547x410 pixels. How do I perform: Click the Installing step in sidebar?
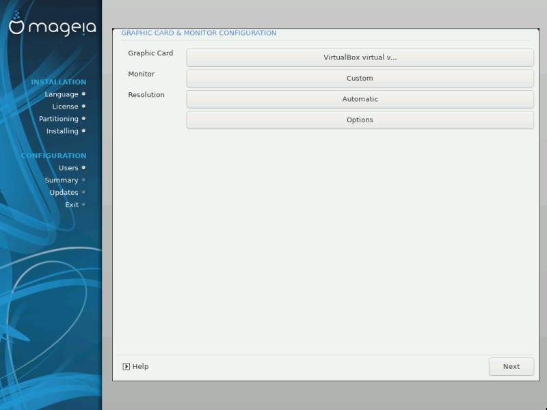coord(62,131)
